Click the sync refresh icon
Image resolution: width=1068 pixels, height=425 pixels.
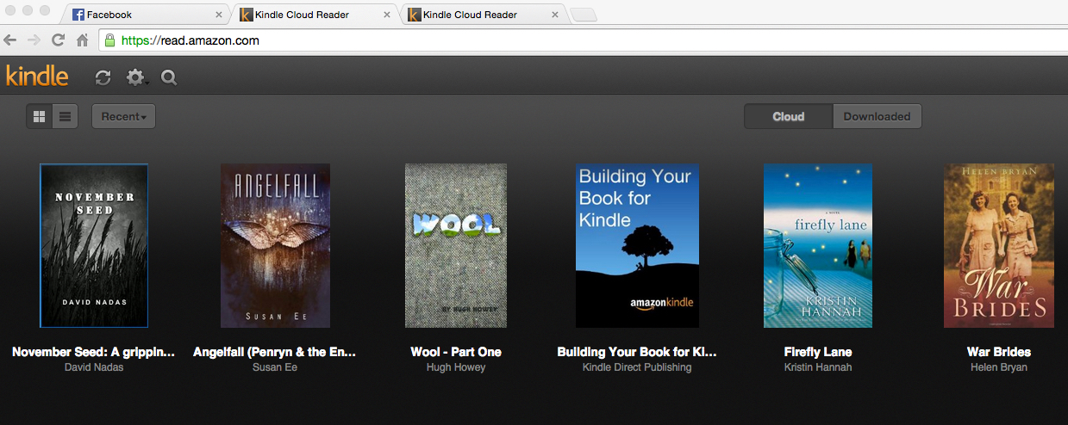(103, 77)
